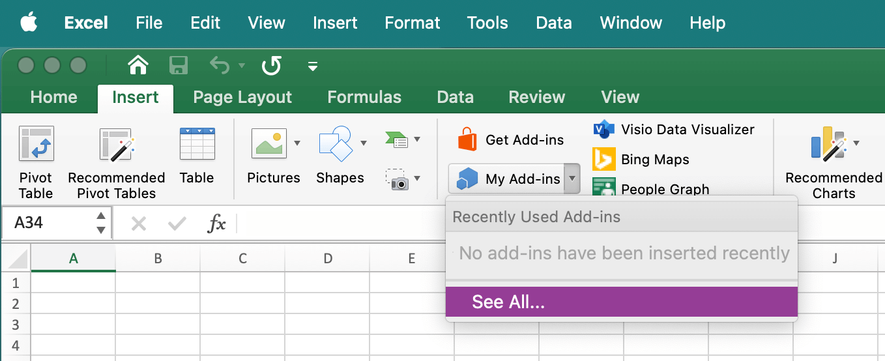
Task: Switch to the Page Layout tab
Action: [242, 97]
